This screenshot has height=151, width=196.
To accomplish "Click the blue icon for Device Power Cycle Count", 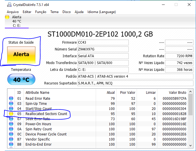I will pyautogui.click(x=11, y=134).
